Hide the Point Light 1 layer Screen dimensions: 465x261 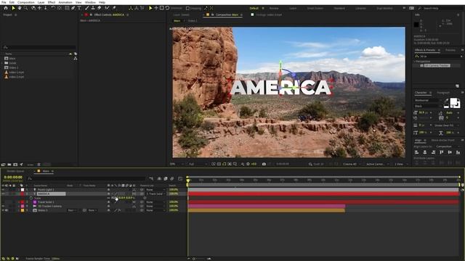tap(3, 190)
